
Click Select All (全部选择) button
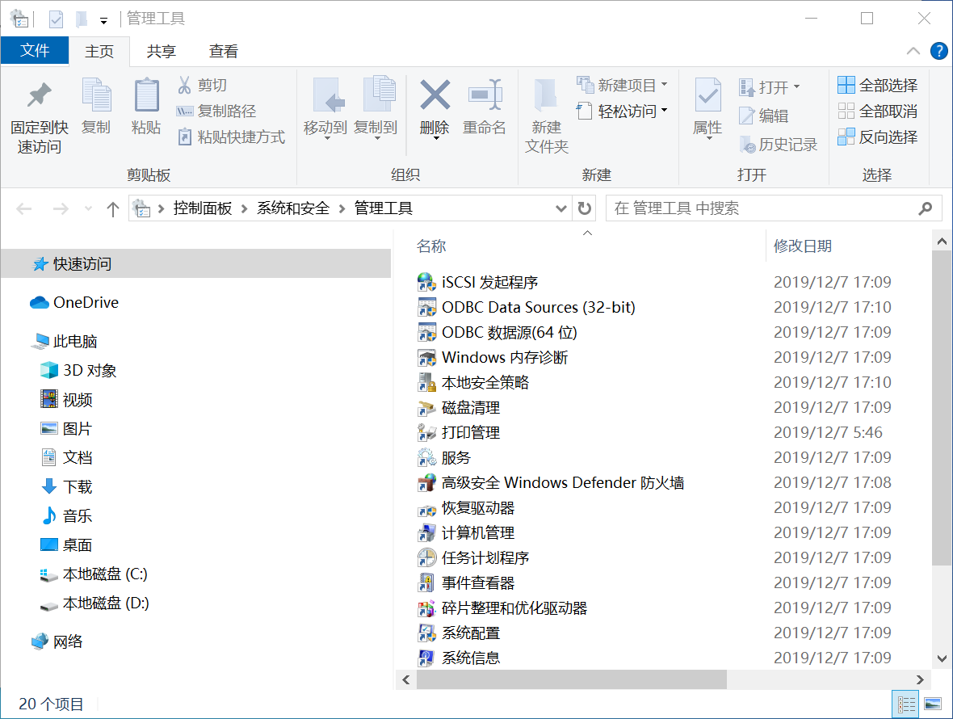point(878,85)
